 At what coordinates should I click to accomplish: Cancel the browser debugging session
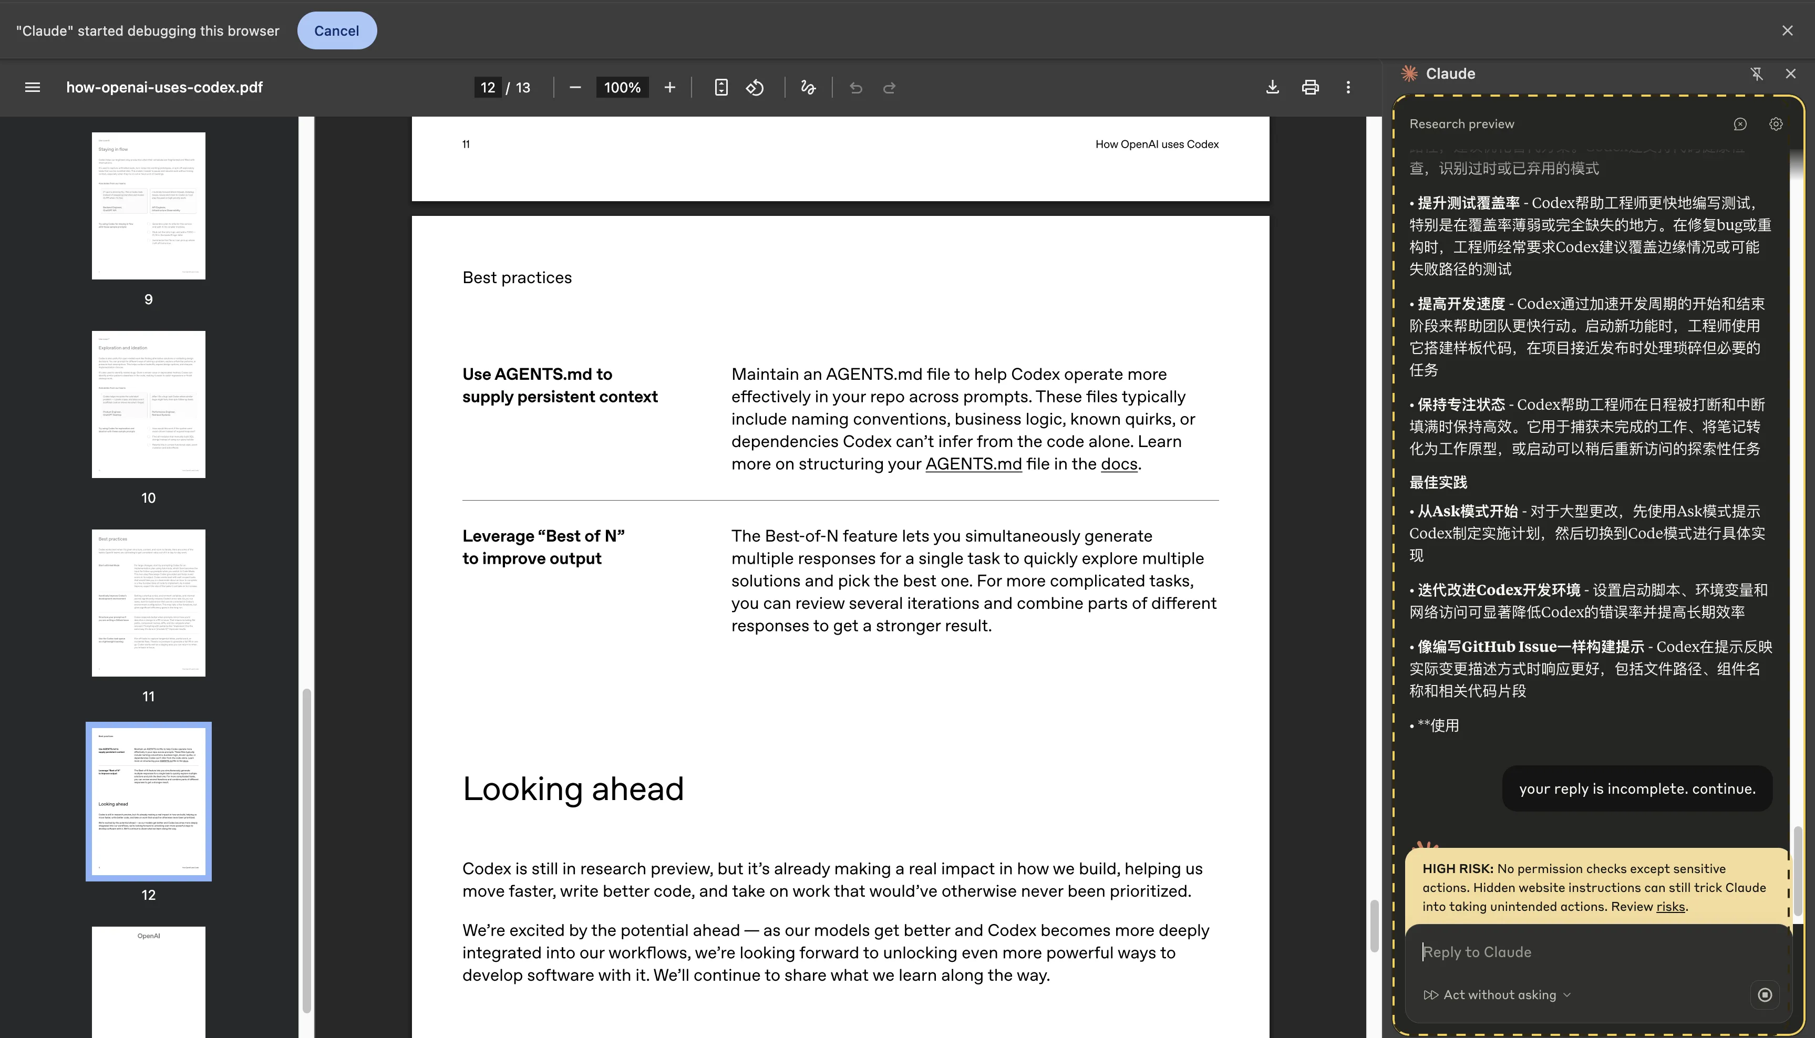pyautogui.click(x=337, y=30)
